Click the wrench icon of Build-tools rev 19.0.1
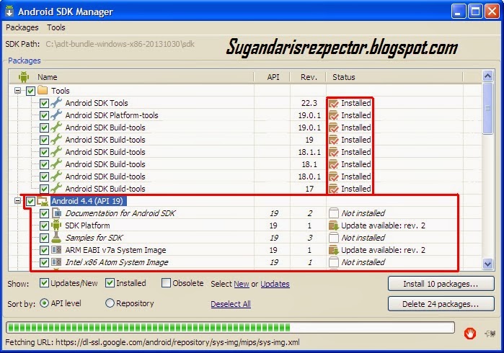Image resolution: width=504 pixels, height=353 pixels. click(x=56, y=128)
